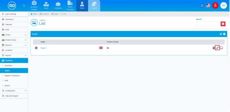The width and height of the screenshot is (230, 112).
Task: Open the Payroll module tab
Action: (94, 6)
